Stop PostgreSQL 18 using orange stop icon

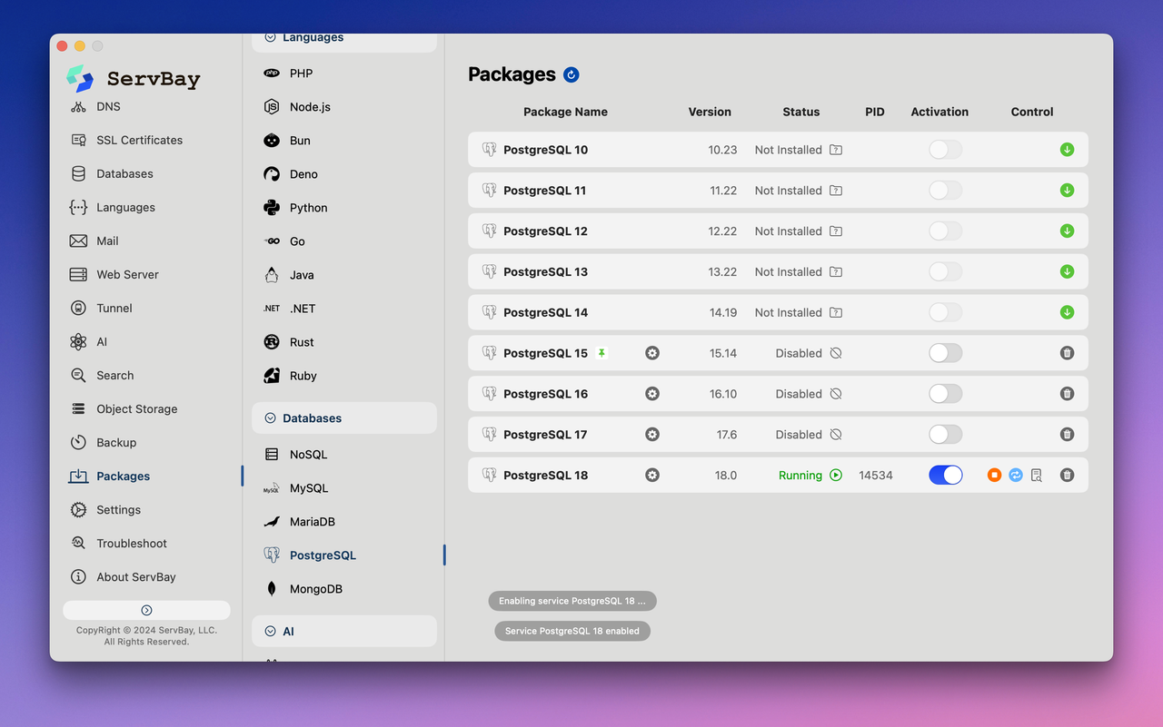tap(994, 476)
